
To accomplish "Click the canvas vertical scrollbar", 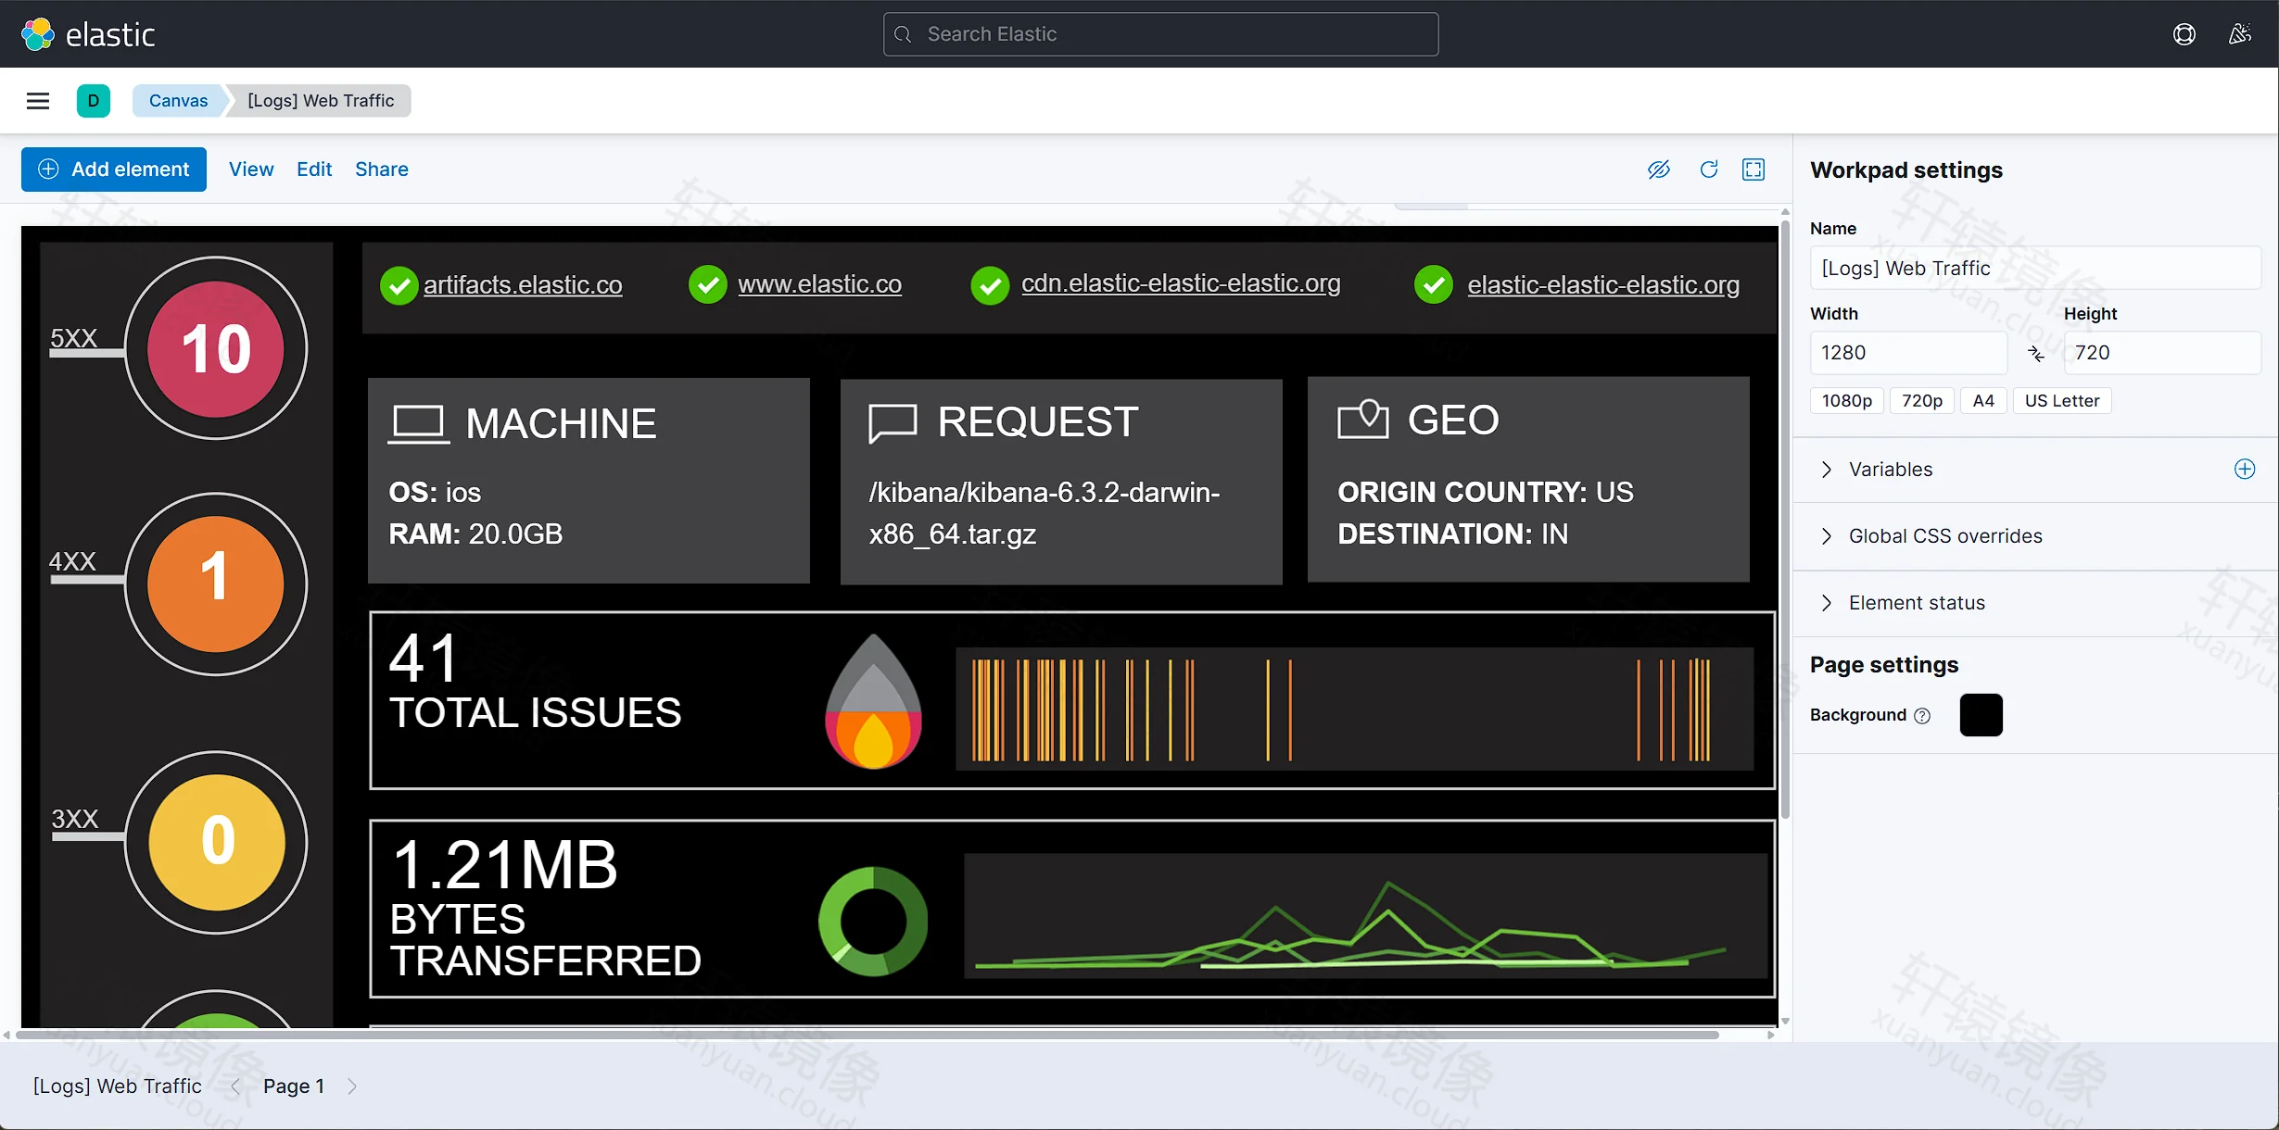I will pos(1785,519).
